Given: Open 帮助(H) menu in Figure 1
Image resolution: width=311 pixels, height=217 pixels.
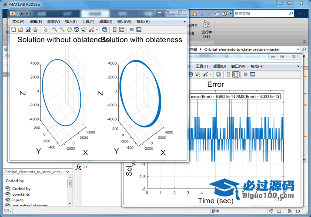Looking at the screenshot, I should [143, 22].
